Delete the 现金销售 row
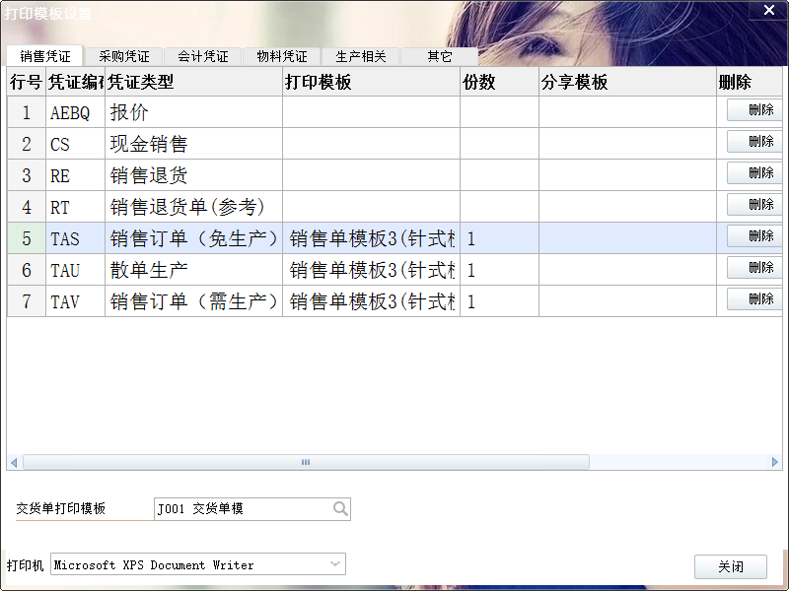Screen dimensions: 789x591 point(755,142)
